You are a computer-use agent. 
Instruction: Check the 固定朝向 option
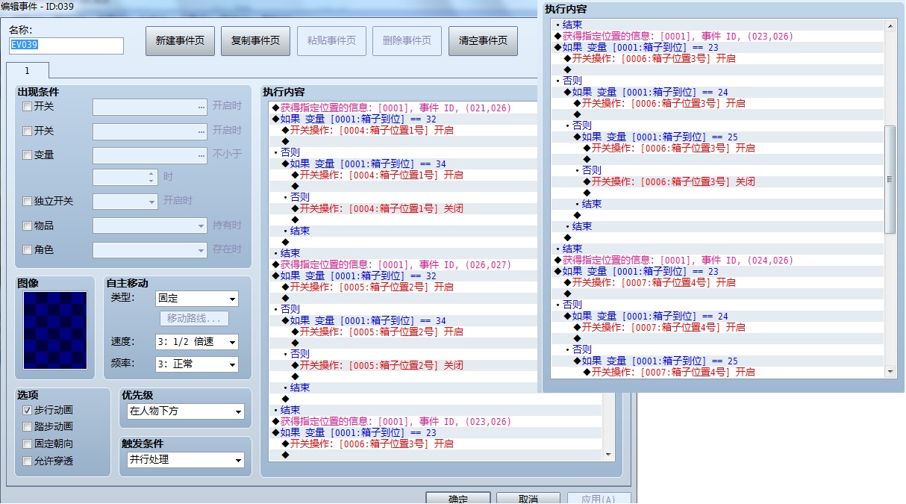28,444
